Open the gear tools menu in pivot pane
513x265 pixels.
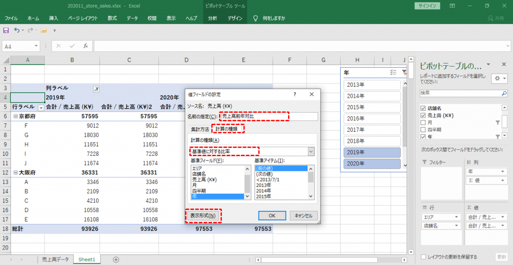[500, 79]
